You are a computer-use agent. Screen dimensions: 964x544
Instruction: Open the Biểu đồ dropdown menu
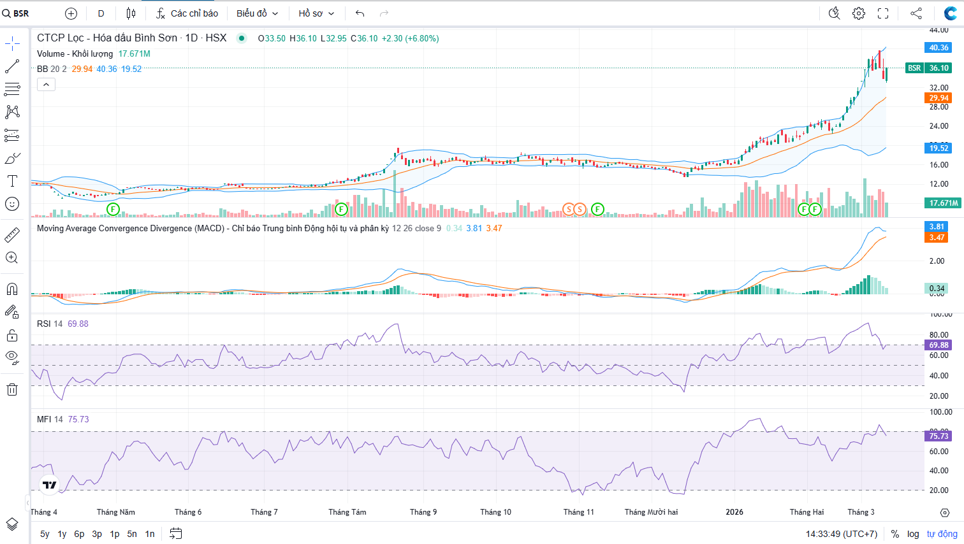tap(257, 13)
